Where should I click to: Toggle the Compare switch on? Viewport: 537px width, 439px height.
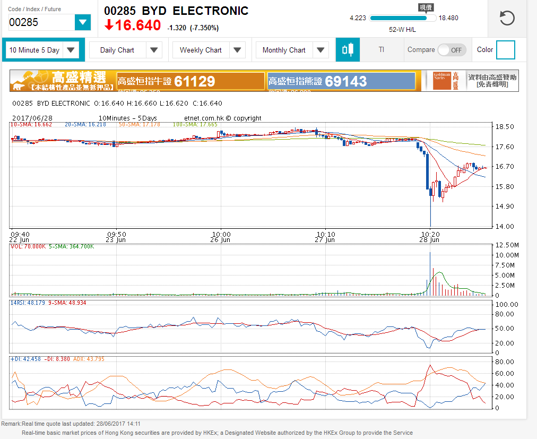(451, 50)
